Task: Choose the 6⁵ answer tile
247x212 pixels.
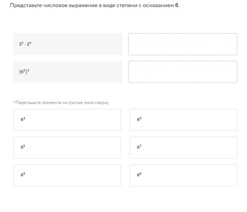Action: [x=67, y=147]
